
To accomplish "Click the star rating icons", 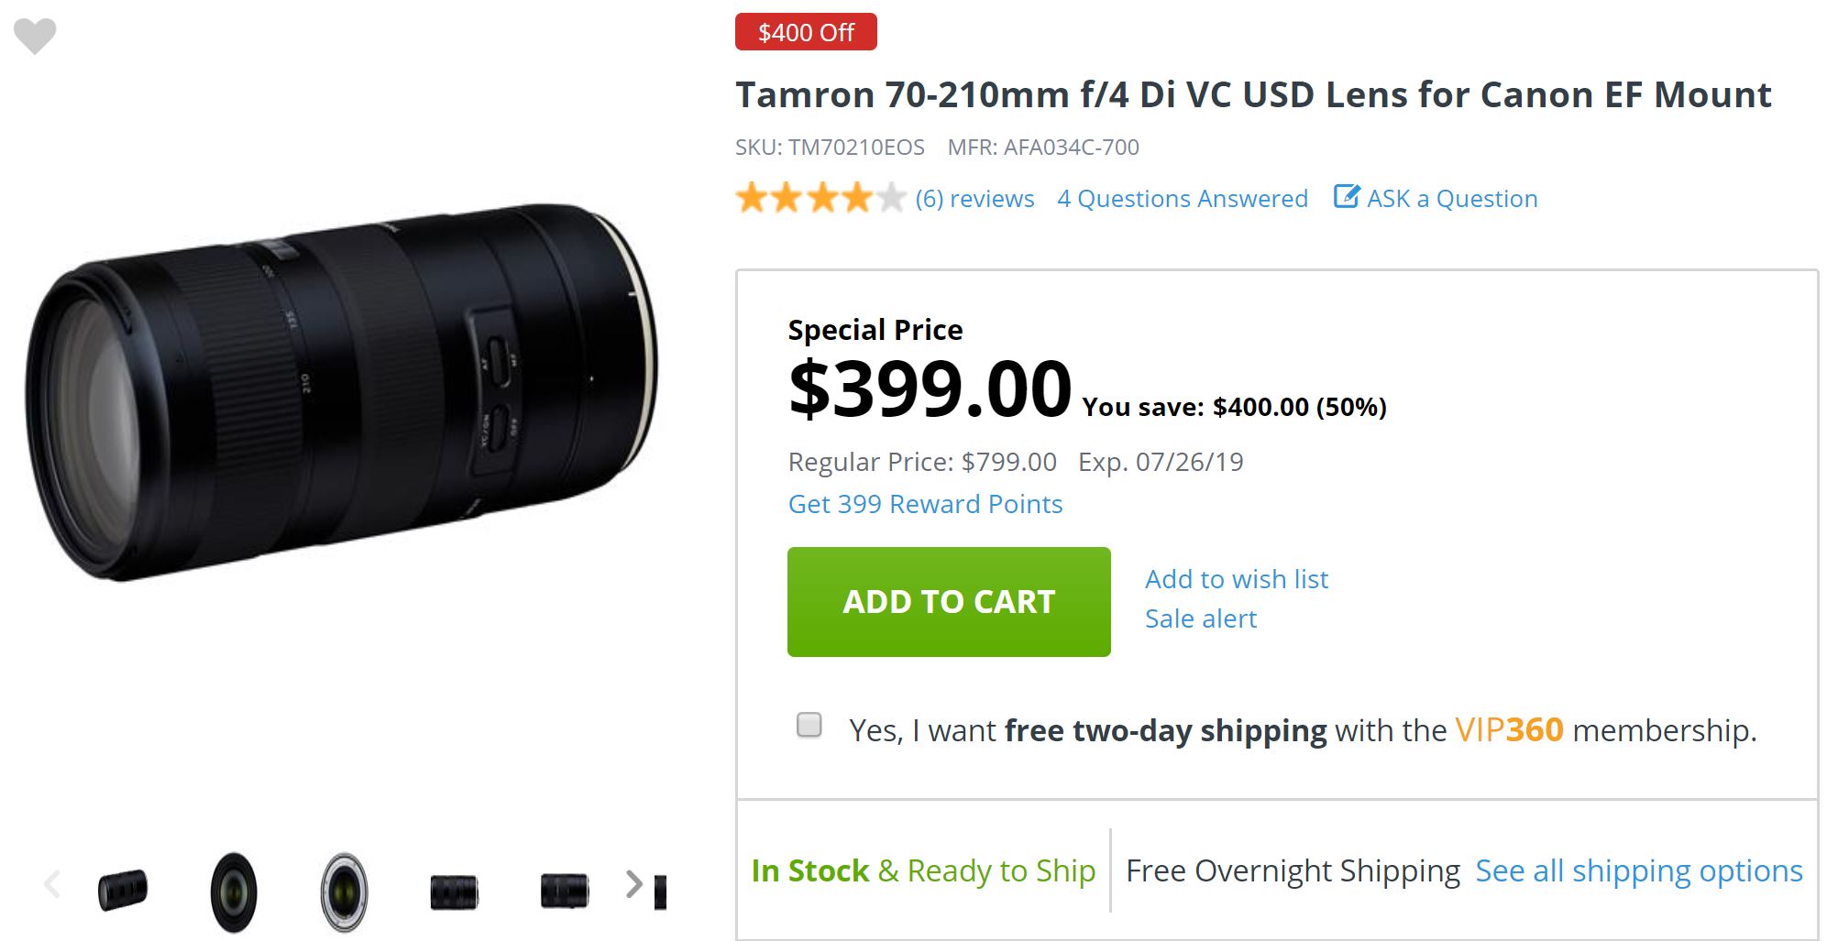I will pos(820,198).
